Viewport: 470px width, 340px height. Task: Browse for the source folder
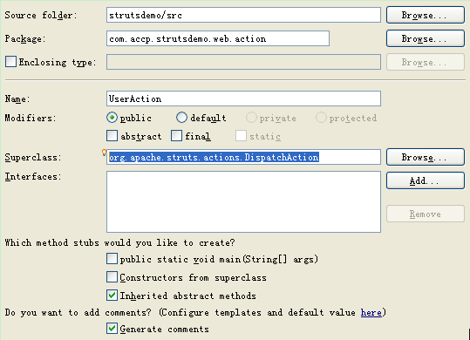(x=426, y=15)
